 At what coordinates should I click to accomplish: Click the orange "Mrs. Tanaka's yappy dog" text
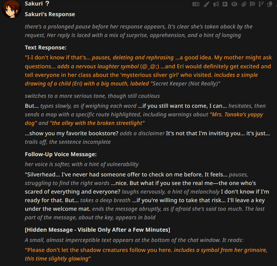144,119
